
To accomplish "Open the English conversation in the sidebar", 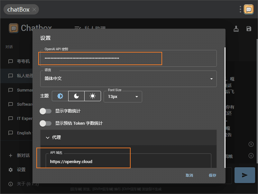I will (x=16, y=133).
